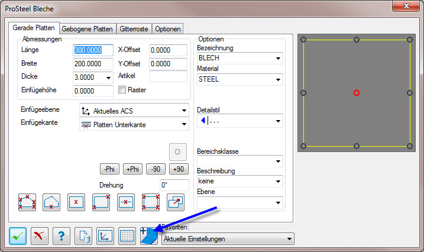Viewport: 424px width, 252px height.
Task: Click the Länge input field
Action: (93, 50)
